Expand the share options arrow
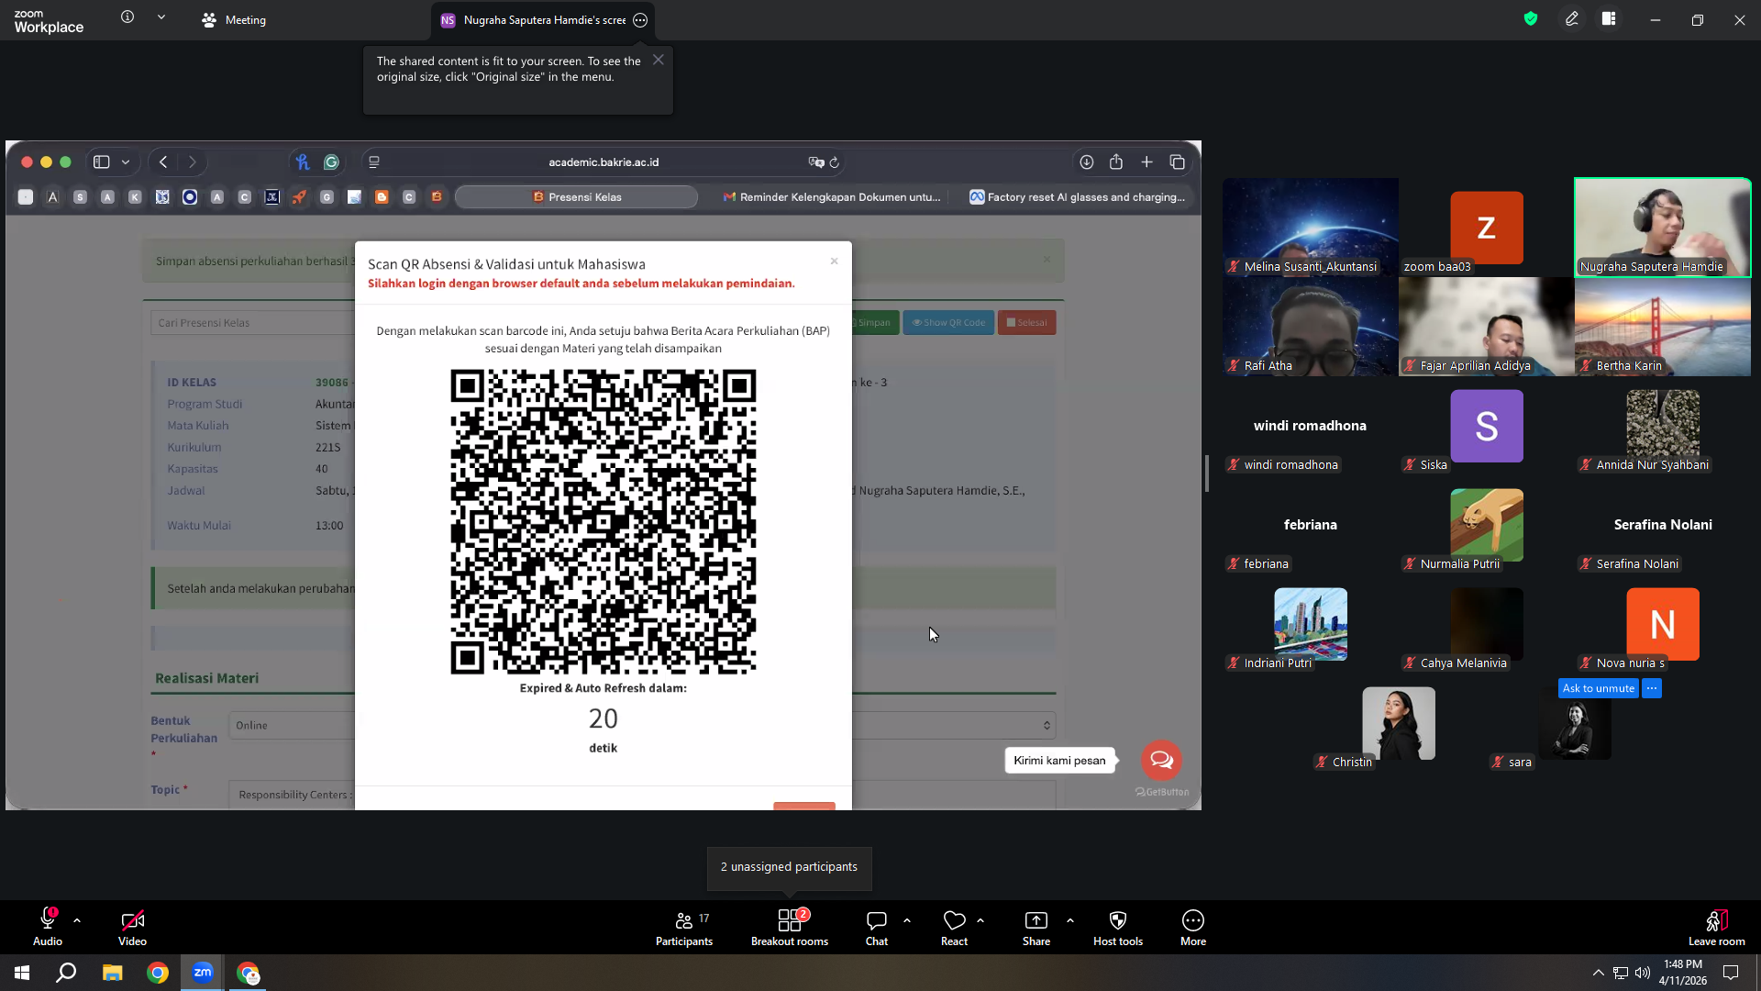Screen dimensions: 1761x991 (x=1070, y=920)
